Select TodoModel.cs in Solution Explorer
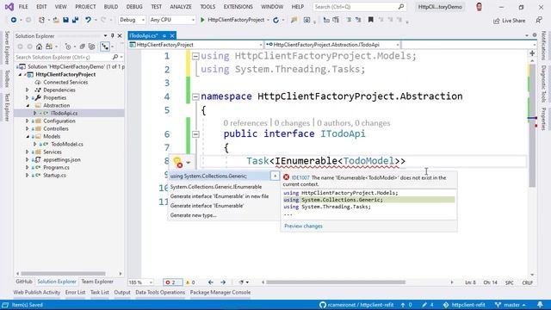Screen dimensions: 551x310 (67, 144)
